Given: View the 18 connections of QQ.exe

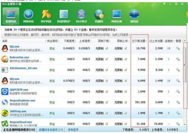Looking at the screenshot, I should pyautogui.click(x=169, y=48).
